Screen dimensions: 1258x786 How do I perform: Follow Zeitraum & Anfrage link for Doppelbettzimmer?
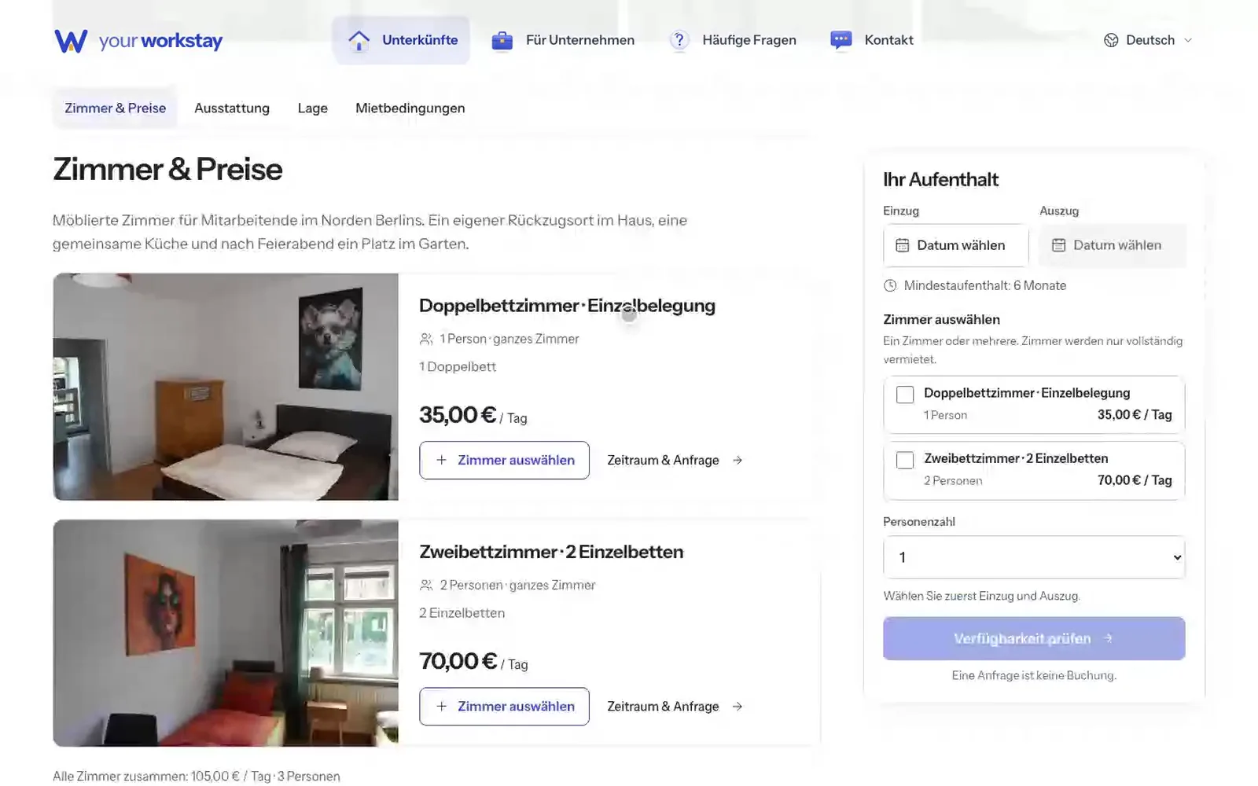point(675,460)
